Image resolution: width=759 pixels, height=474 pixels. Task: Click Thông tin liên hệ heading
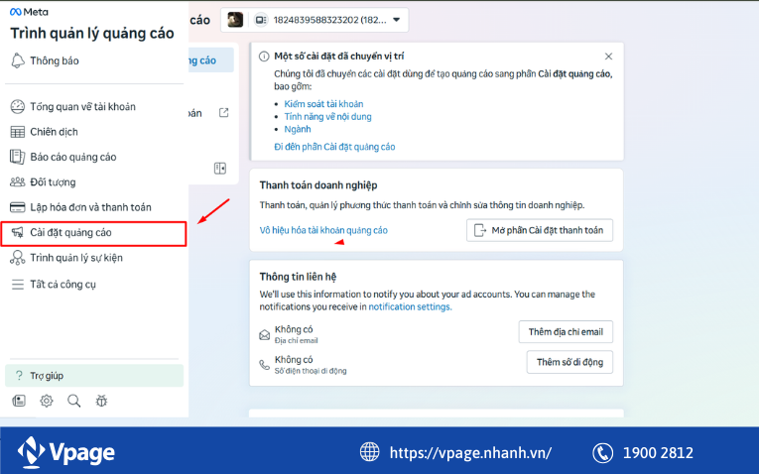tap(298, 277)
